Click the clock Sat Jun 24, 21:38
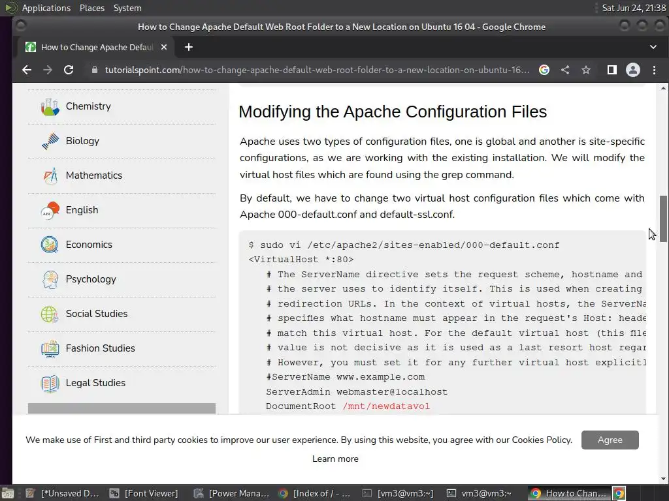Screen dimensions: 669x501 (x=634, y=8)
